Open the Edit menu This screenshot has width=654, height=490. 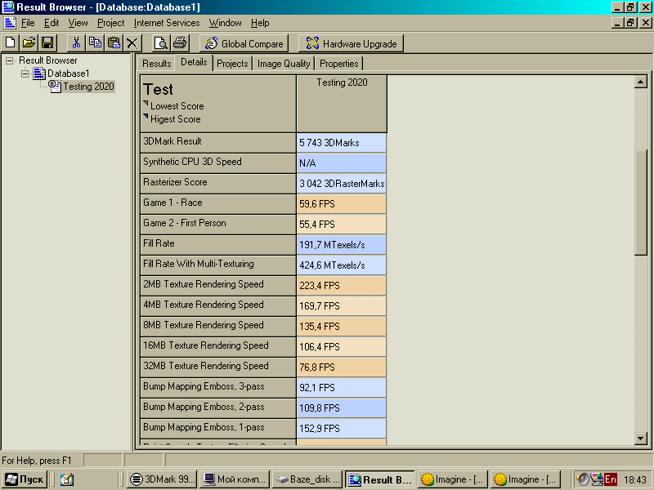[52, 23]
